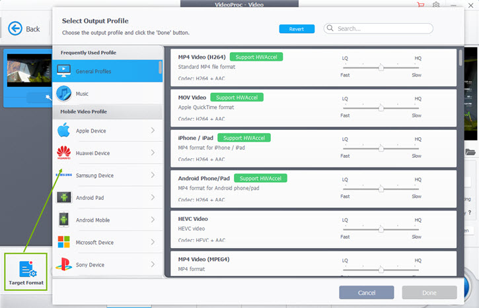The width and height of the screenshot is (479, 308).
Task: Select Music category label
Action: click(x=82, y=94)
